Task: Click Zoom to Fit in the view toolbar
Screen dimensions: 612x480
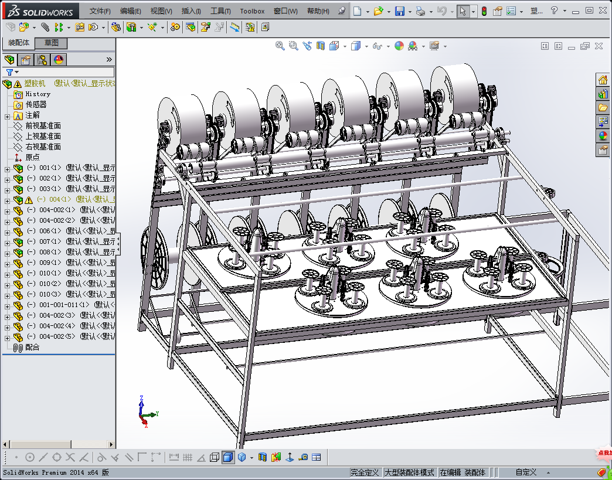Action: tap(280, 46)
